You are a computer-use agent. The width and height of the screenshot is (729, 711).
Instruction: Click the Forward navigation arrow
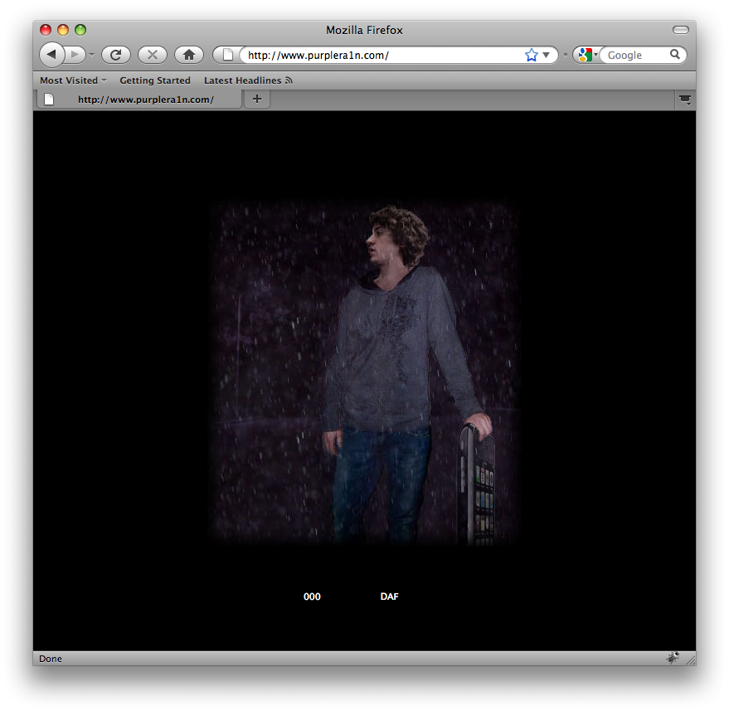click(75, 55)
